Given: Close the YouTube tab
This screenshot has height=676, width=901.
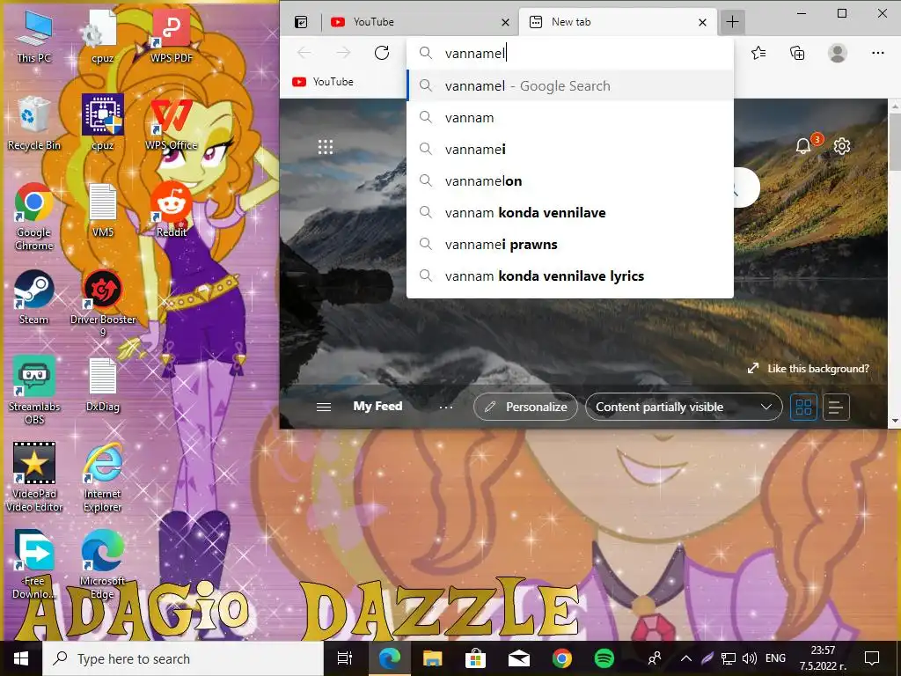Looking at the screenshot, I should pyautogui.click(x=505, y=22).
